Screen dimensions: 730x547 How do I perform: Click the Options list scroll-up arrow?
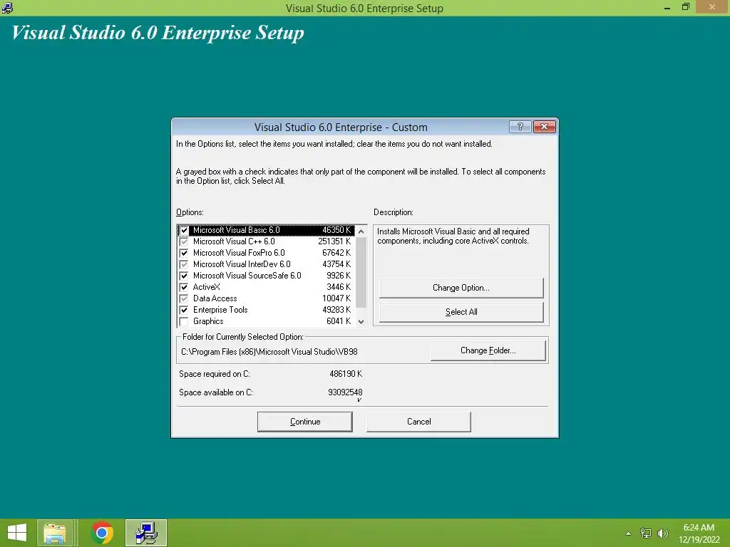(x=361, y=231)
